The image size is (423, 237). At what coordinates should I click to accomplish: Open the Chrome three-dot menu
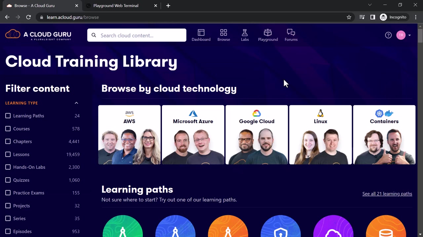(416, 17)
